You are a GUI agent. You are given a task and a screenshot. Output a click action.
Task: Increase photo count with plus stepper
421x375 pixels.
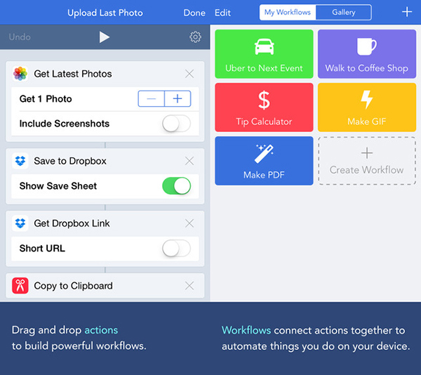coord(178,99)
